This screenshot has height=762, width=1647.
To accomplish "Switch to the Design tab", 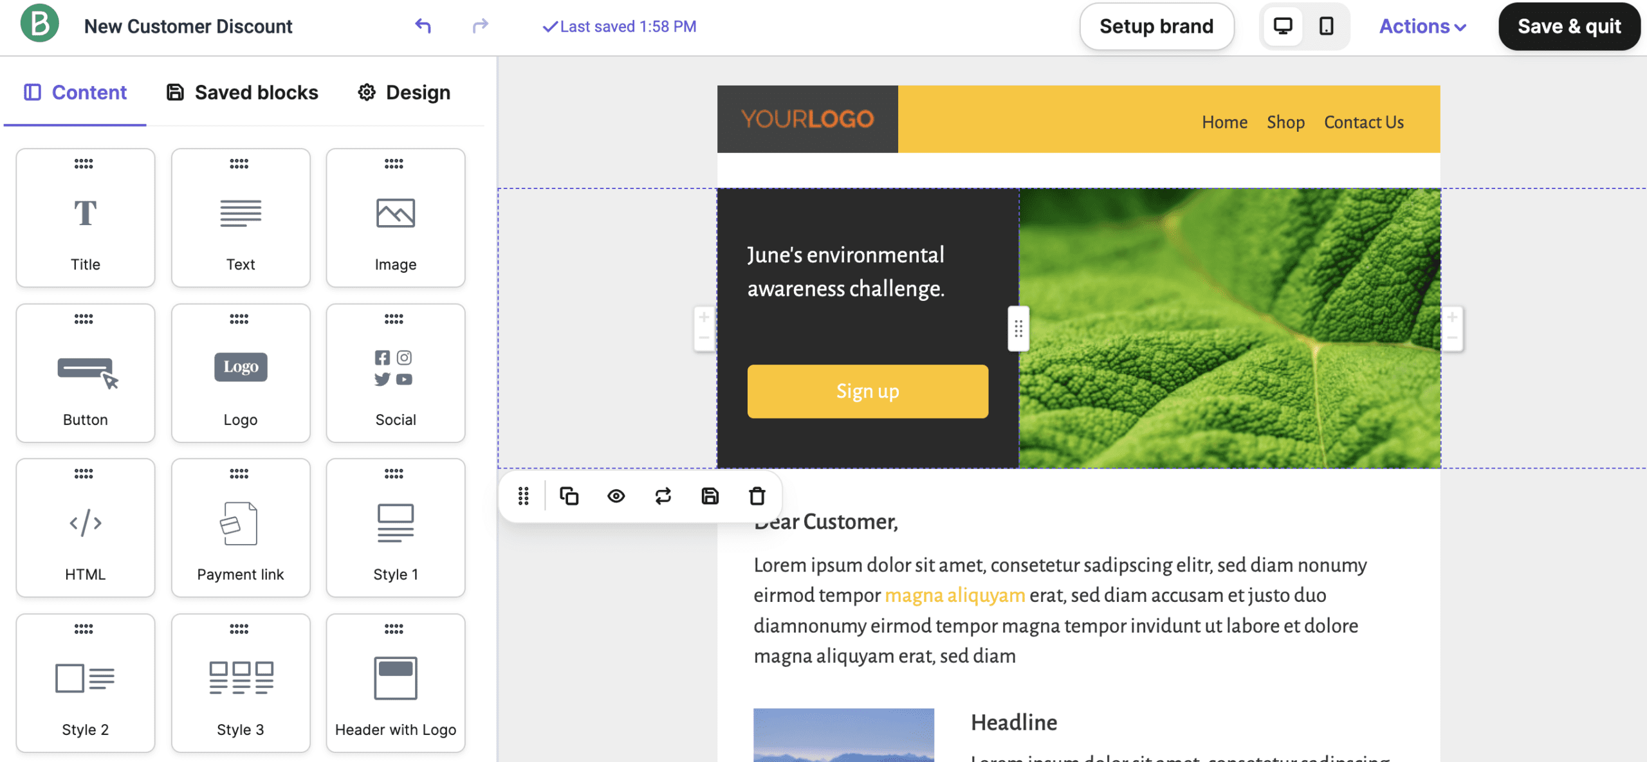I will (417, 91).
